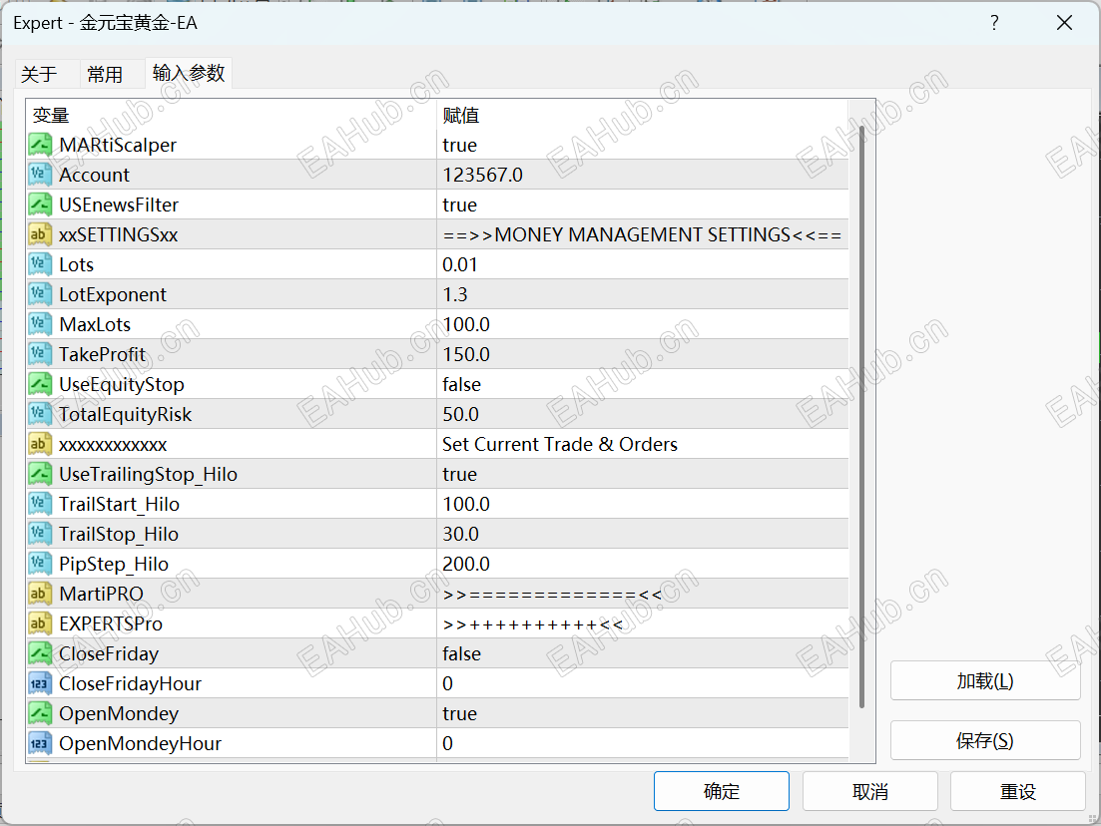Select the green toggle icon for UseTrailingStop_Hilo
Screen dimensions: 1101x826
40,474
